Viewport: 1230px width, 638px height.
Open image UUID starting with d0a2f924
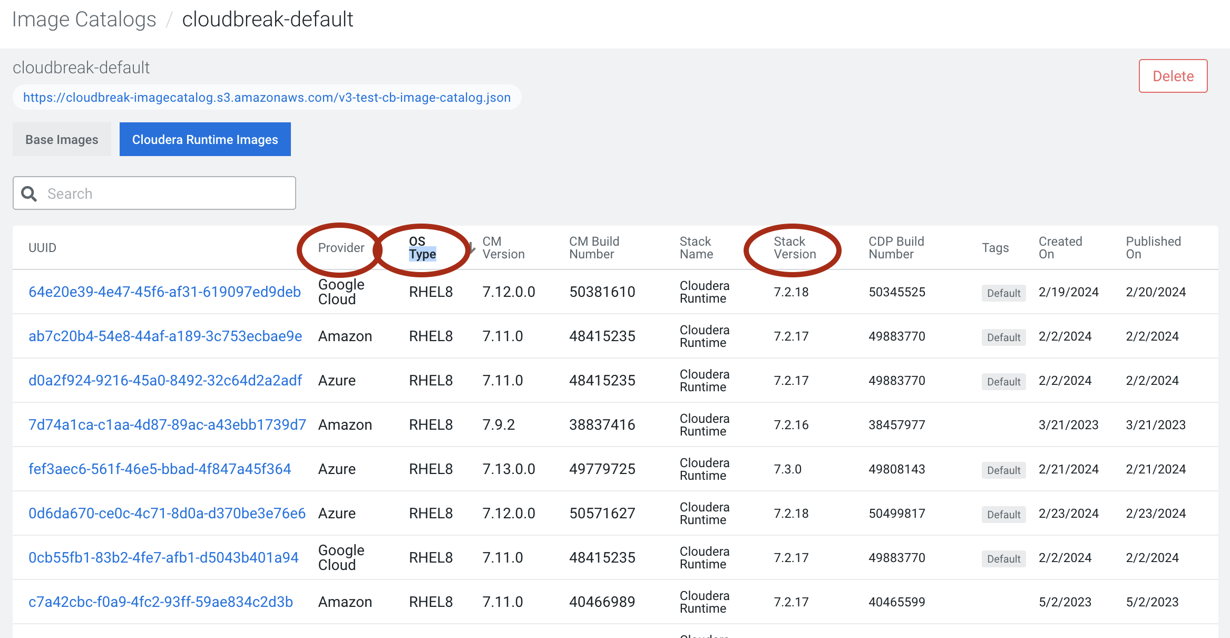[165, 381]
